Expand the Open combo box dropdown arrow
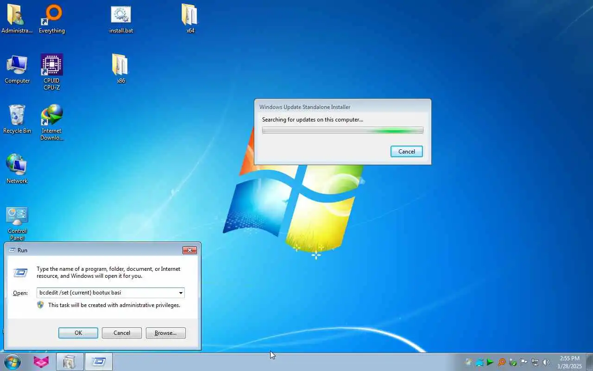 click(x=181, y=293)
